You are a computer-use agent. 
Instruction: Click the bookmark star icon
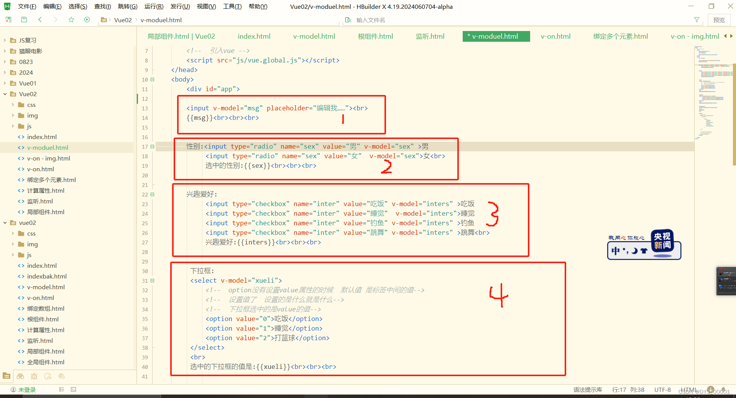(71, 20)
